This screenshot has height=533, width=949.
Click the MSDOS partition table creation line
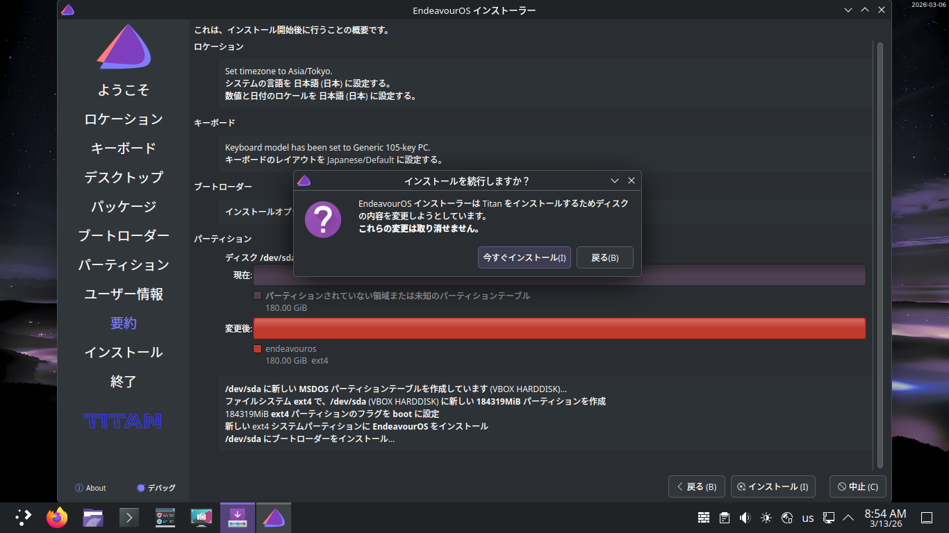396,389
